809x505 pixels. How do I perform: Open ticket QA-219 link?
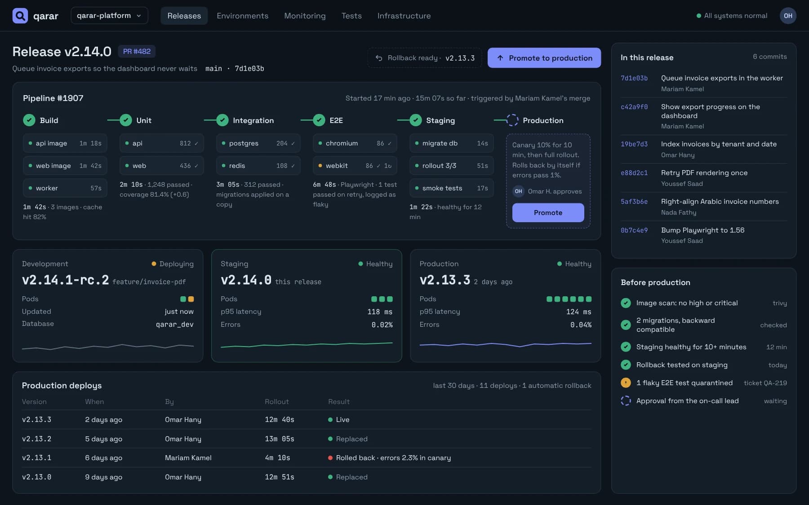click(765, 383)
